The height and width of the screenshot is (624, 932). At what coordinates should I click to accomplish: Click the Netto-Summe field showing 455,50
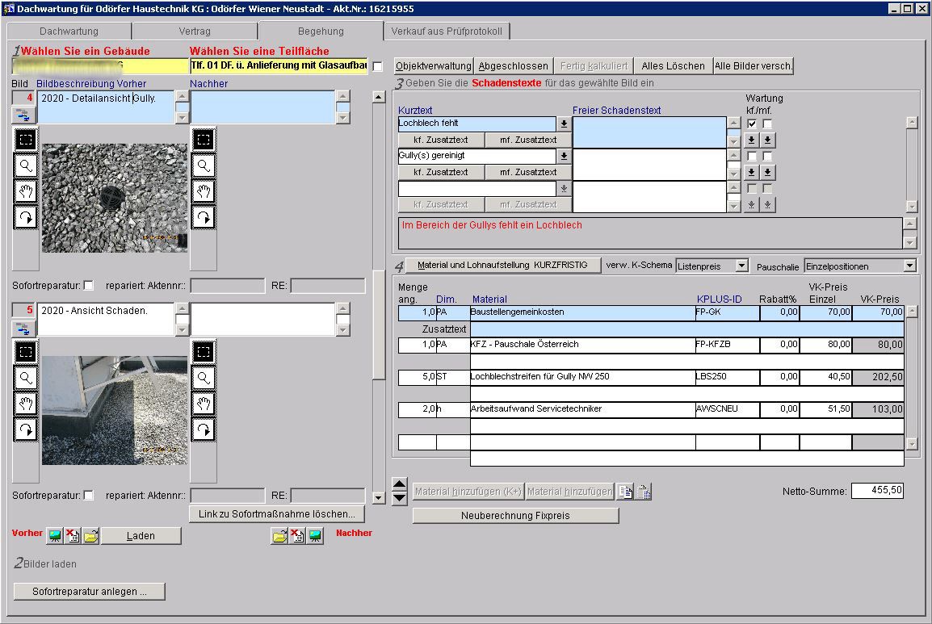click(x=877, y=491)
